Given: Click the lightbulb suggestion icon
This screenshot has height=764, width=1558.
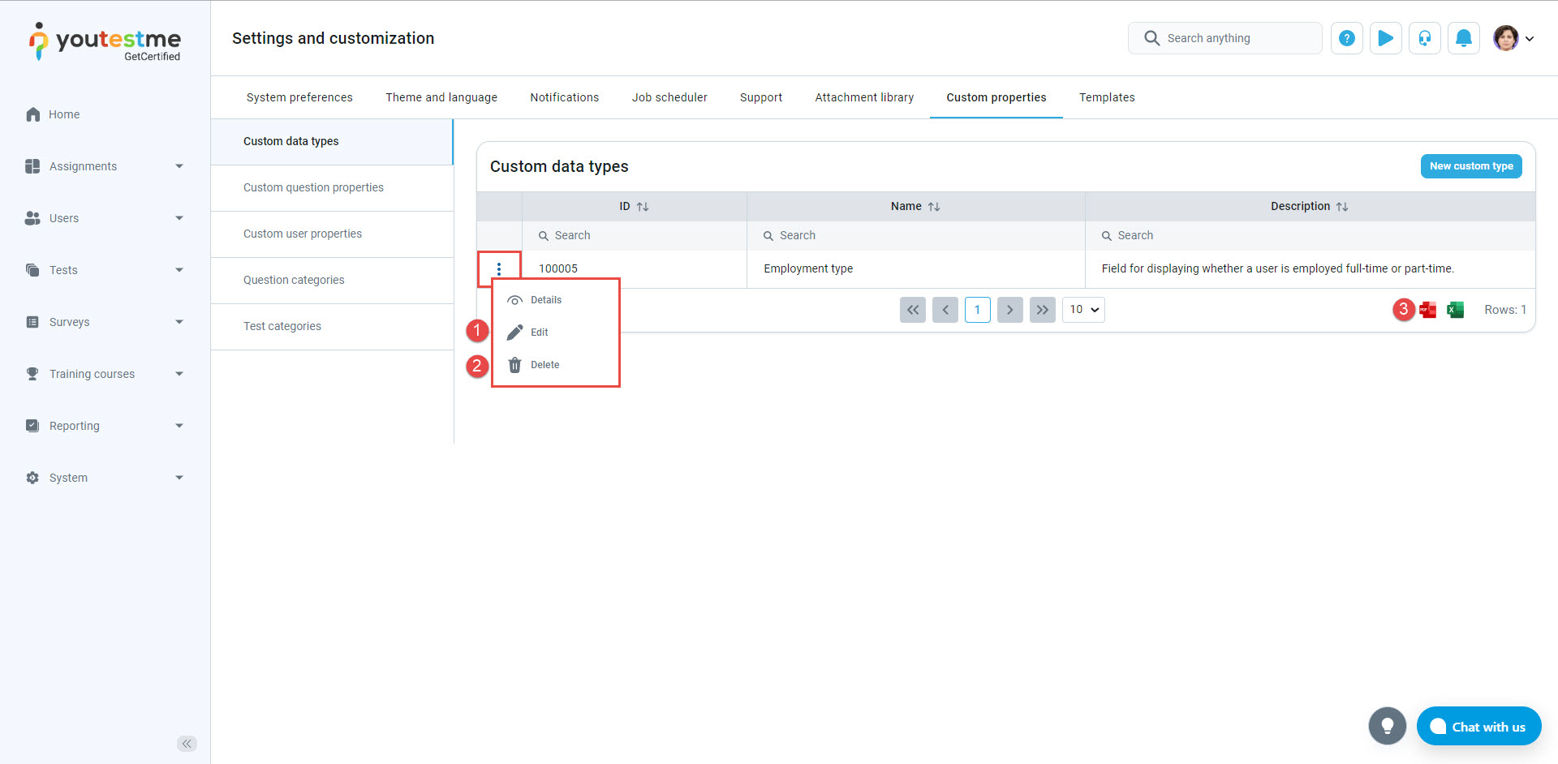Looking at the screenshot, I should 1387,726.
